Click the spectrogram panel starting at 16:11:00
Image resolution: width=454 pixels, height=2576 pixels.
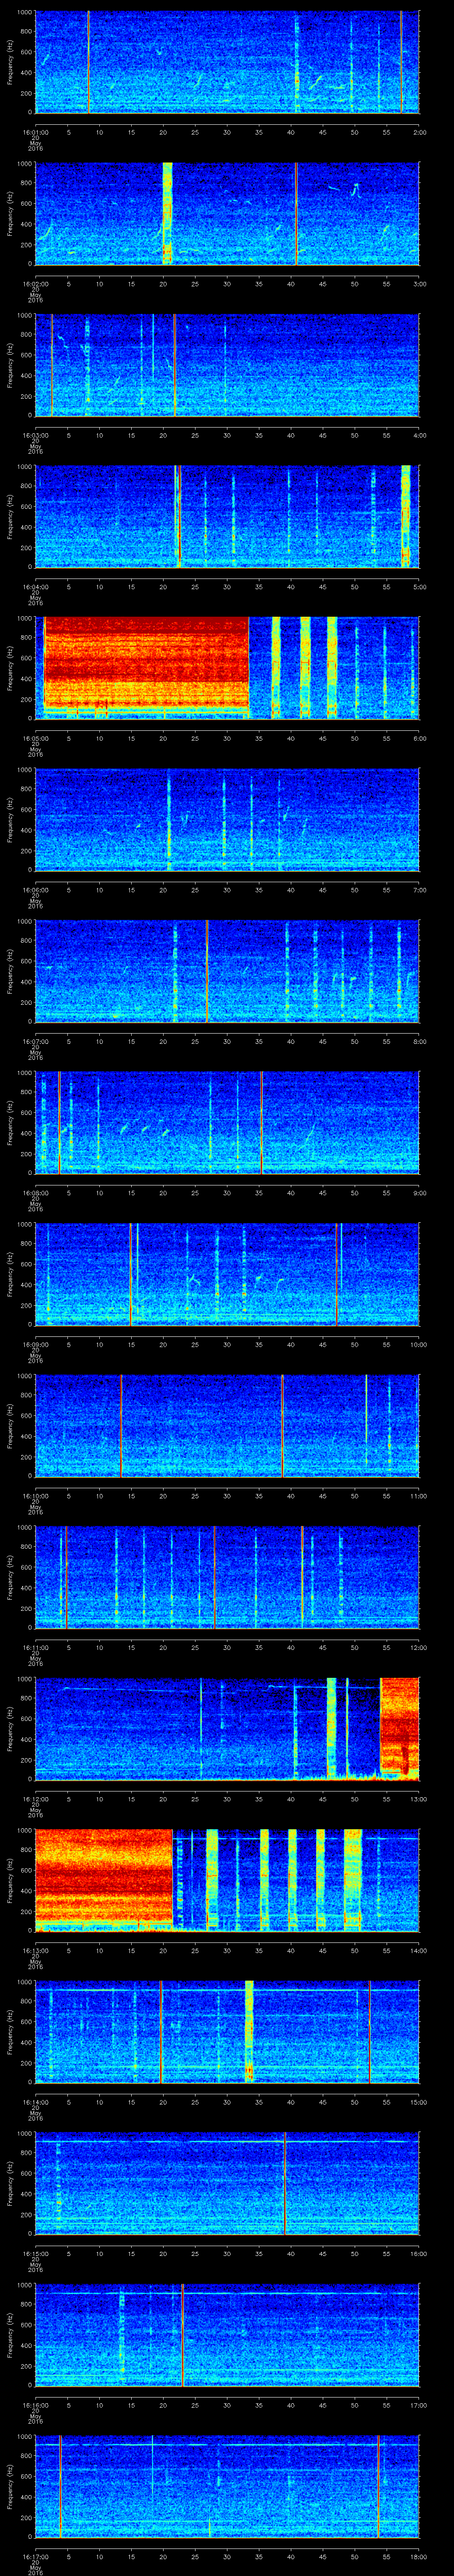point(227,1577)
